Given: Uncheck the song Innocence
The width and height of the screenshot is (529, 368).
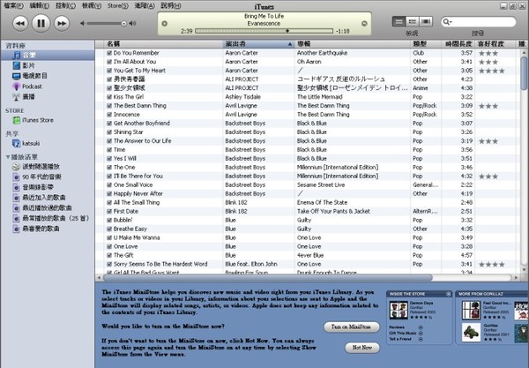Looking at the screenshot, I should click(x=109, y=115).
